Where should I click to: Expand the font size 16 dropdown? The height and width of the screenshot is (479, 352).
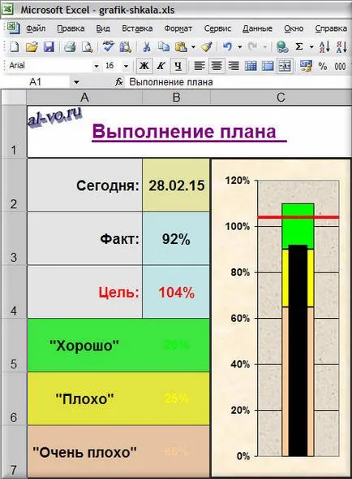pos(126,66)
